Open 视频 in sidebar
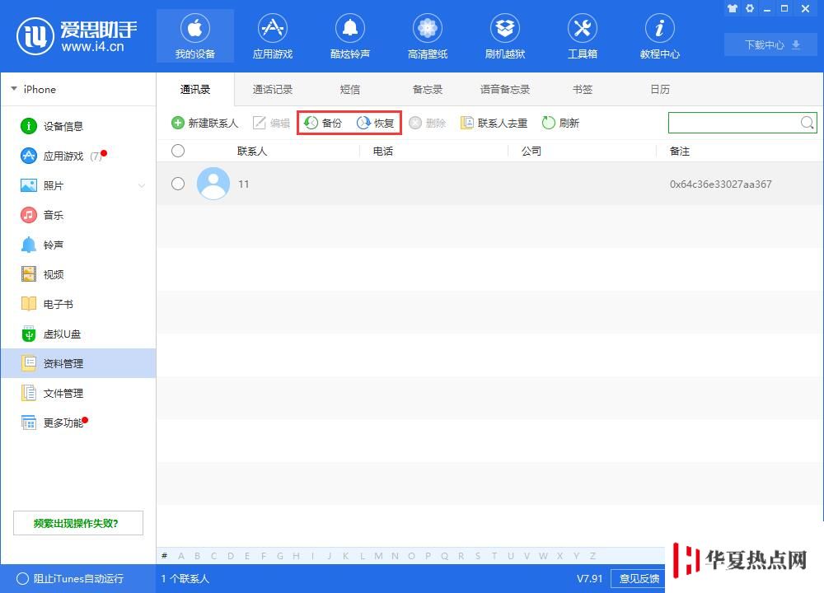824x593 pixels. 78,274
